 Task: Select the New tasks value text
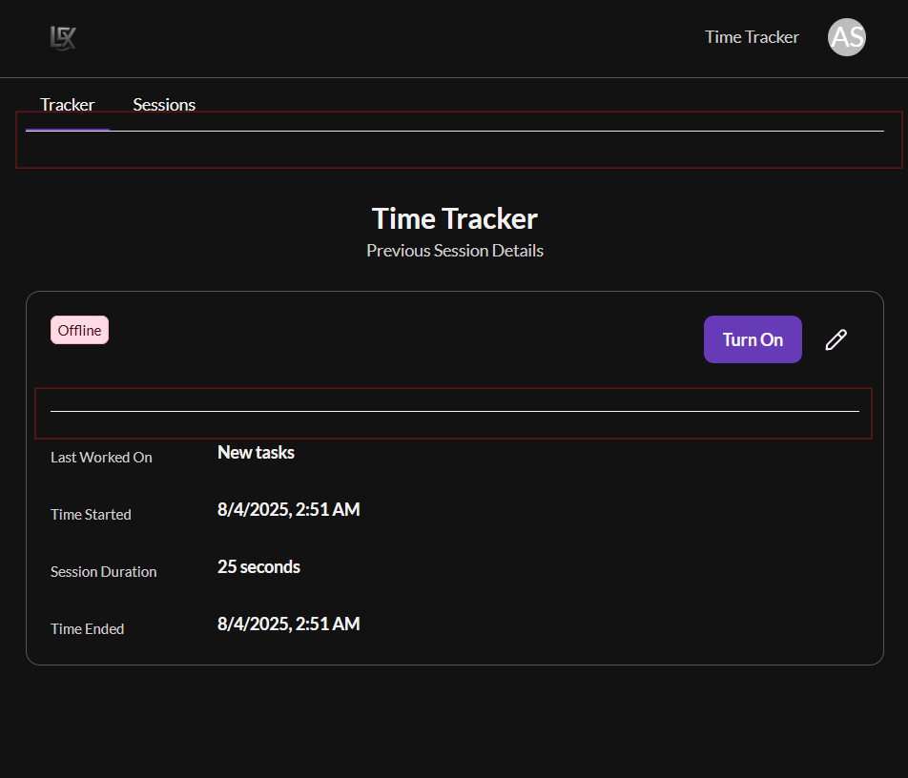[256, 452]
